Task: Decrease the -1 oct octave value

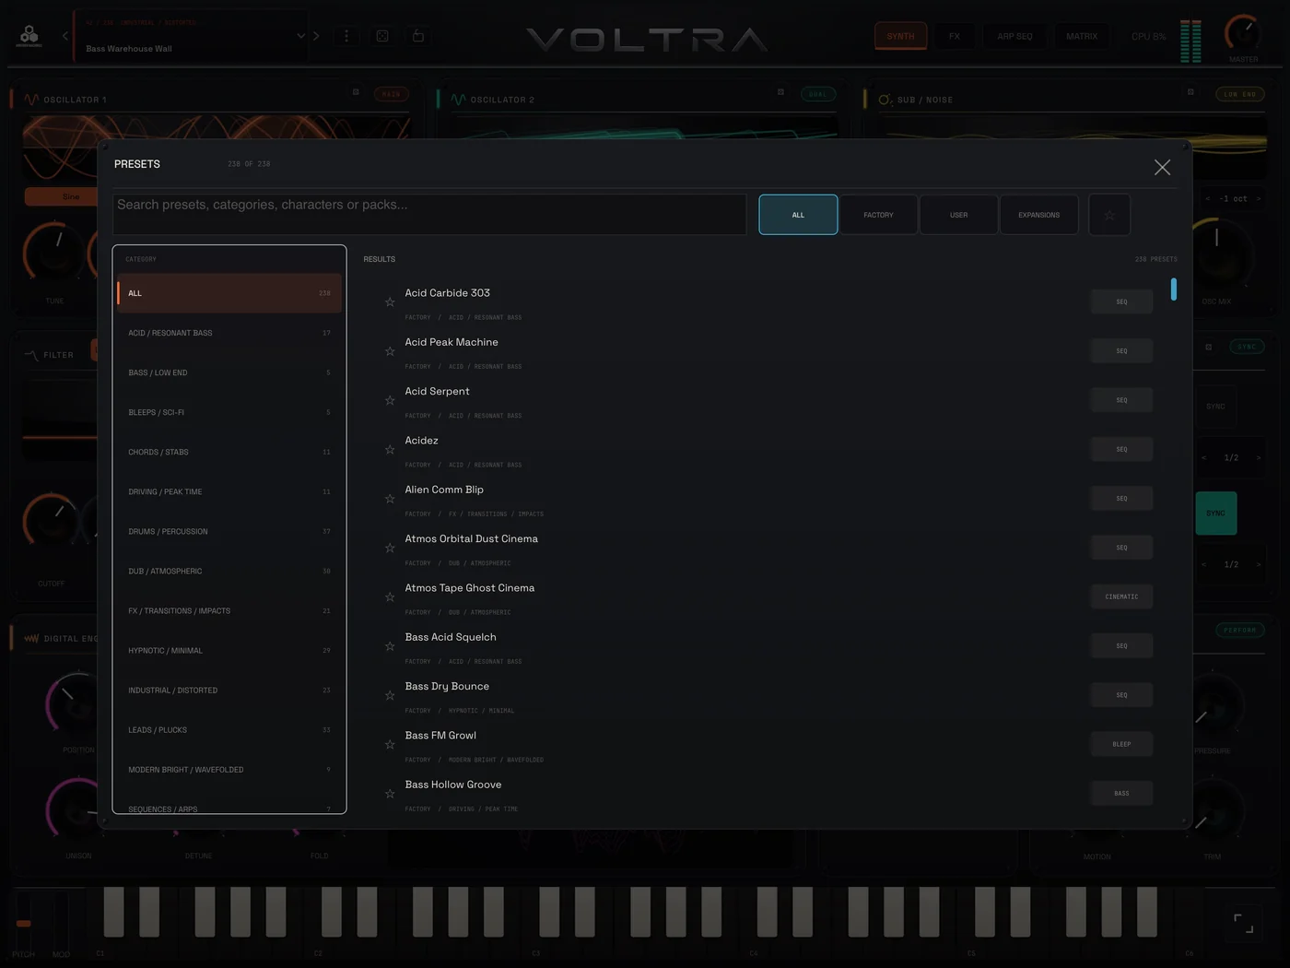Action: coord(1208,198)
